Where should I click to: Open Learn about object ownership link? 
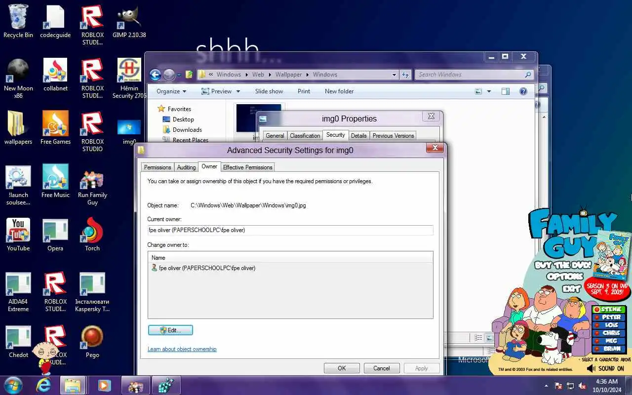click(182, 349)
